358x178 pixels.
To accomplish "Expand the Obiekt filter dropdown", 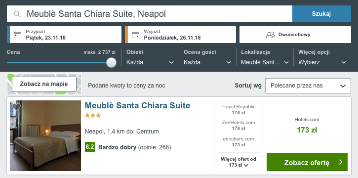I will point(150,62).
